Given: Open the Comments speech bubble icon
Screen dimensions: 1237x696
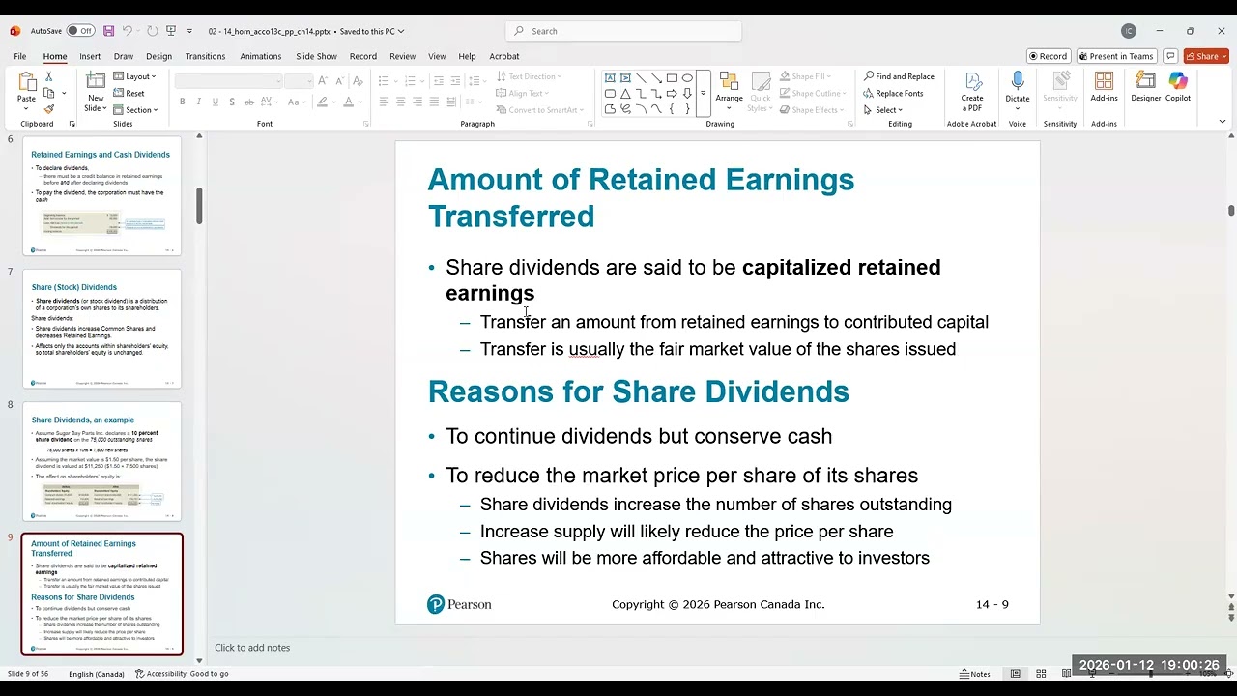Looking at the screenshot, I should click(x=1170, y=56).
